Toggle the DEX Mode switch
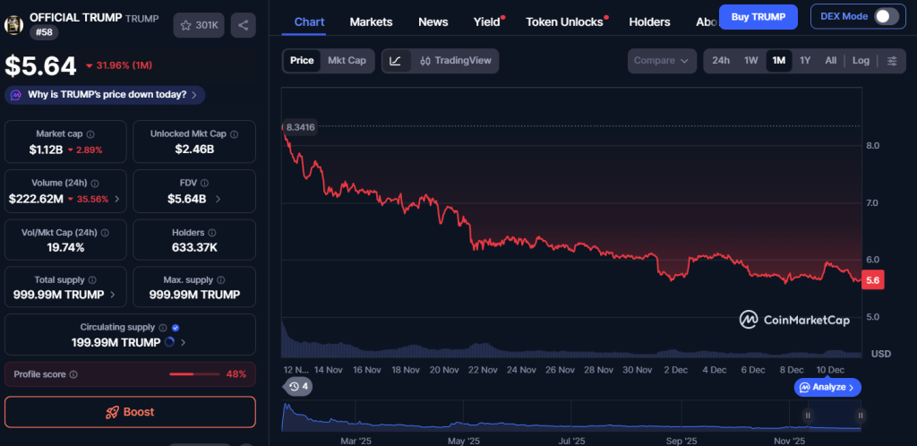 coord(886,16)
